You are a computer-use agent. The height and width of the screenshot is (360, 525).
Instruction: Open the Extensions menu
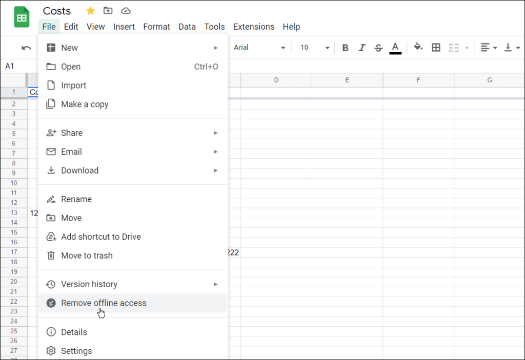click(254, 27)
